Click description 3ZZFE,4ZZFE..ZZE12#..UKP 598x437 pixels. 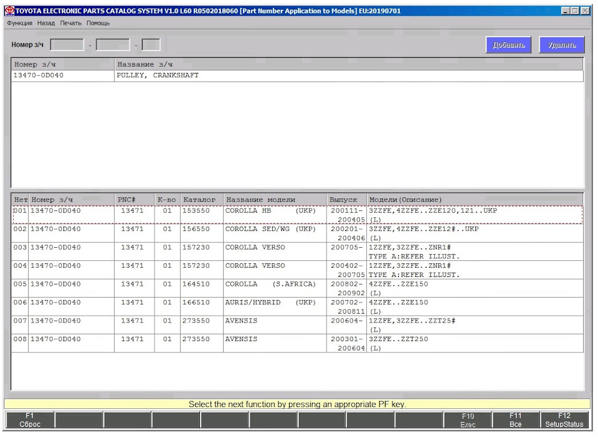424,229
